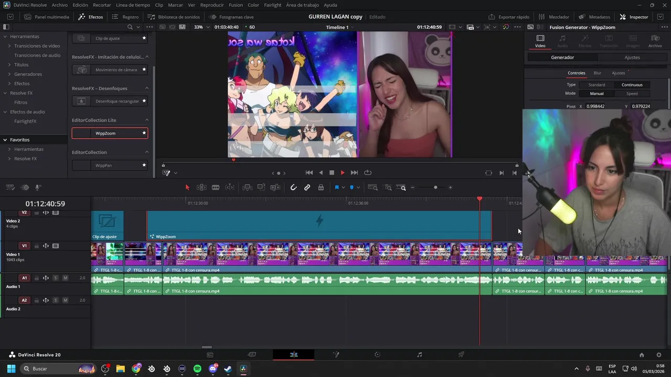The height and width of the screenshot is (377, 671).
Task: Select the V1 track destination button
Action: (24, 246)
